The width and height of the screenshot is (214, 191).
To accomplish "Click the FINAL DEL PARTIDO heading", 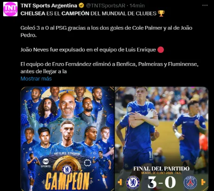I will click(162, 168).
